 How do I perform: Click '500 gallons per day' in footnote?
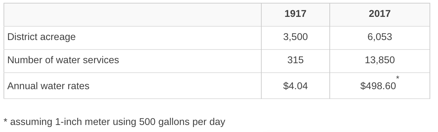pyautogui.click(x=182, y=122)
